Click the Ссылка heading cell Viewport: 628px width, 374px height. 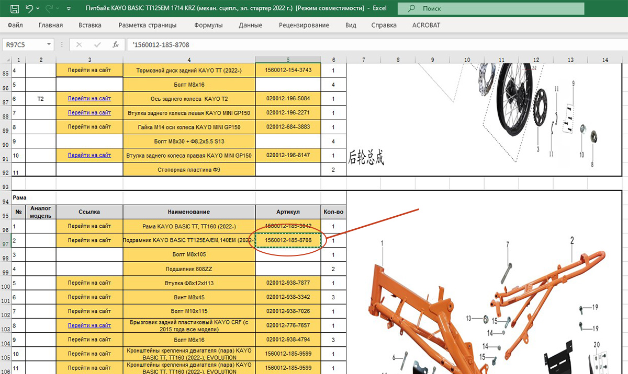[89, 212]
